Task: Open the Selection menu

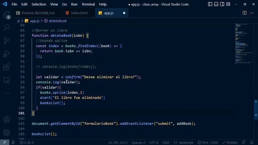Action: point(39,4)
